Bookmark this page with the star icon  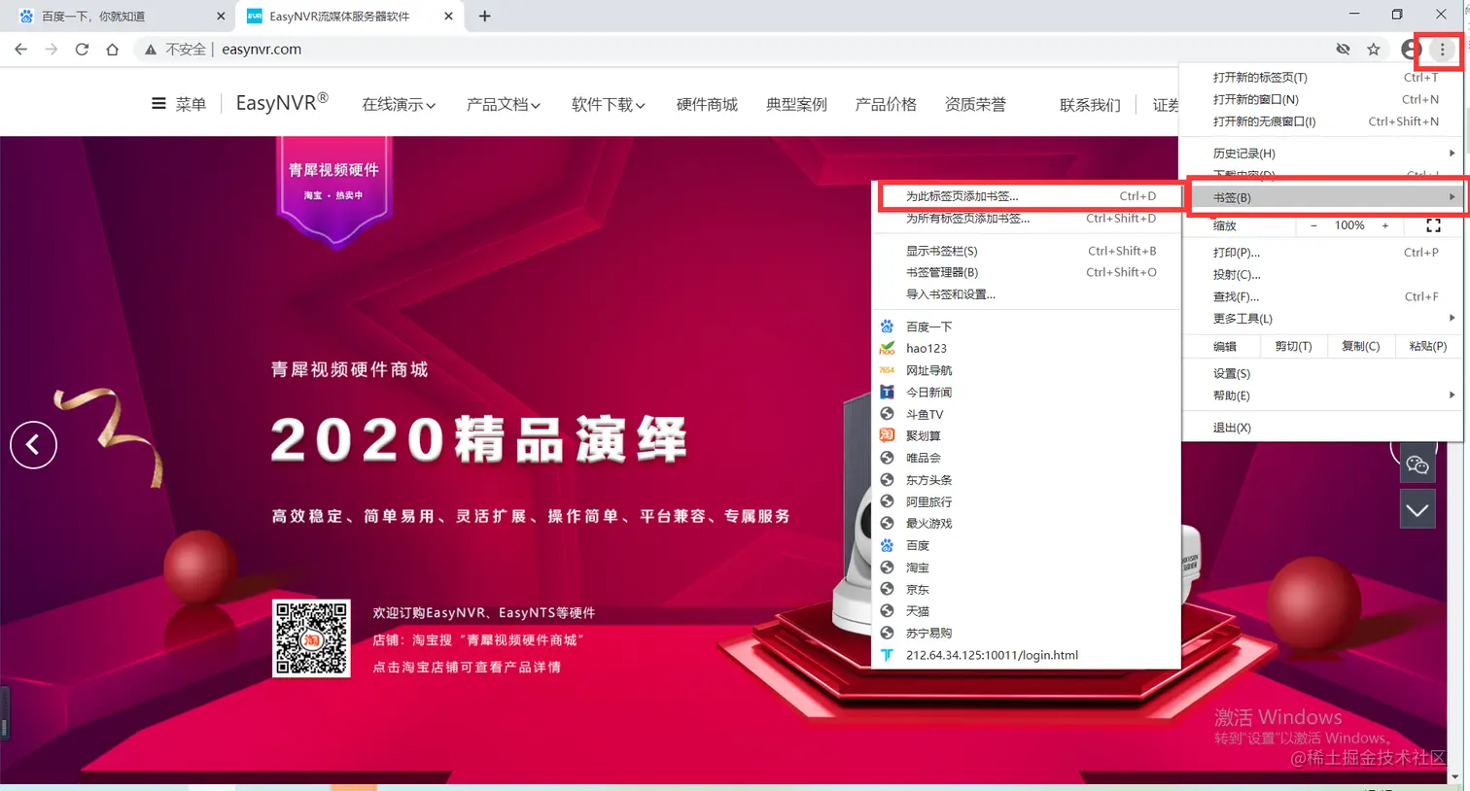(1374, 50)
